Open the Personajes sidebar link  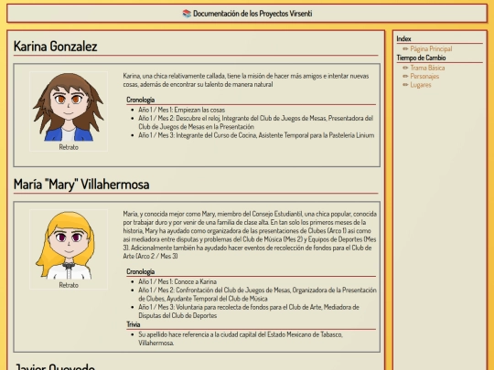[x=424, y=76]
